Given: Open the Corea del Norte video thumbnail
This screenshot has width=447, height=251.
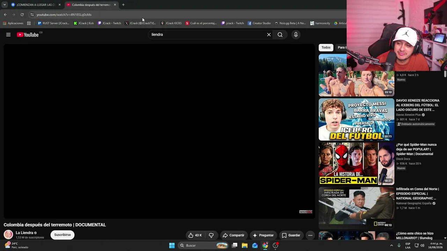Looking at the screenshot, I should [x=356, y=208].
